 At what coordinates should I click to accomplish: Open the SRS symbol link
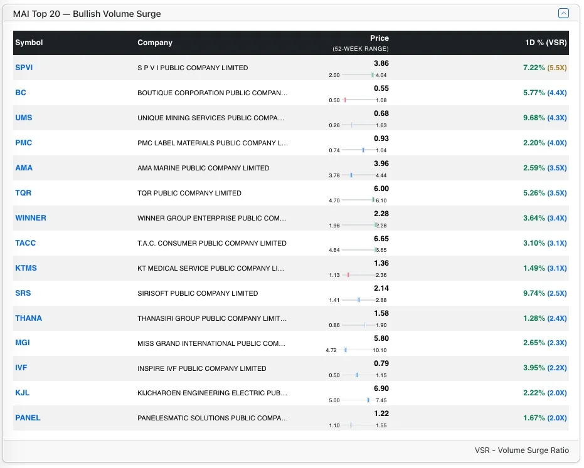click(23, 293)
